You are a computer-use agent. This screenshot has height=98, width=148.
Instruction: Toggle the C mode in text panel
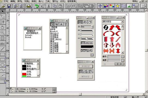[52, 24]
